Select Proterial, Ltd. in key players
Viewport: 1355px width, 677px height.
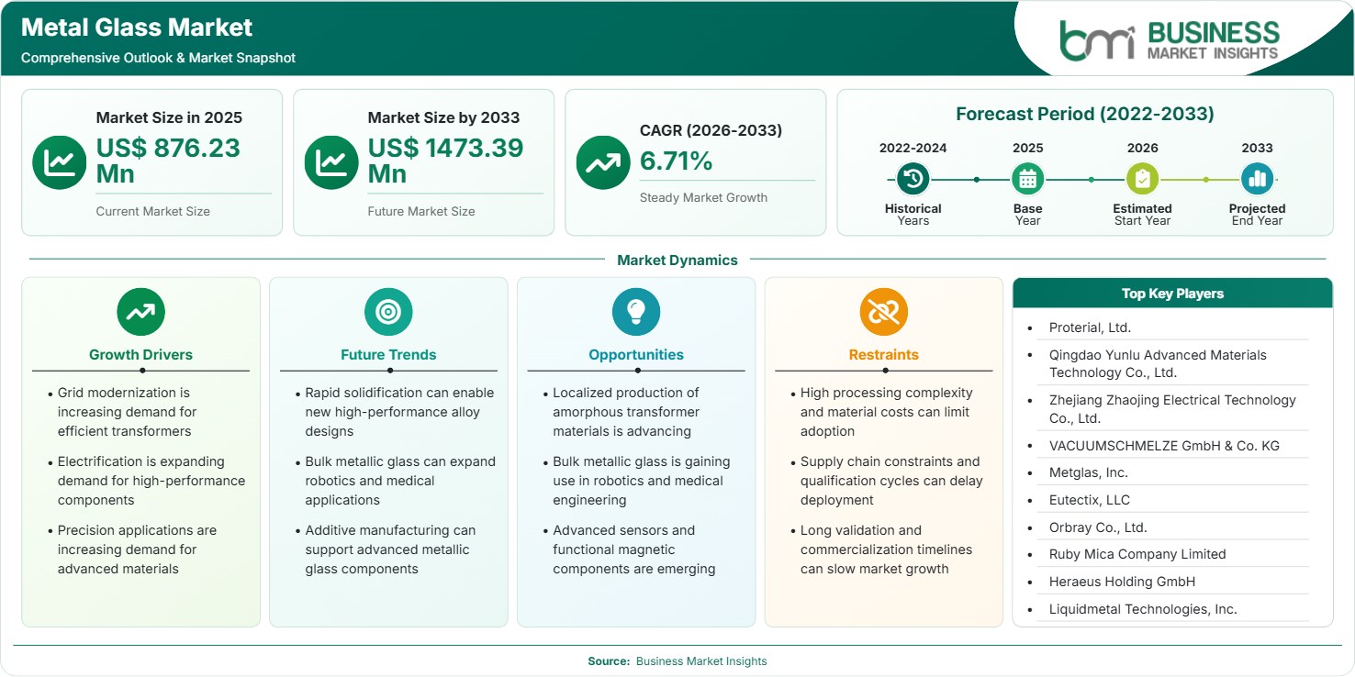(1090, 327)
